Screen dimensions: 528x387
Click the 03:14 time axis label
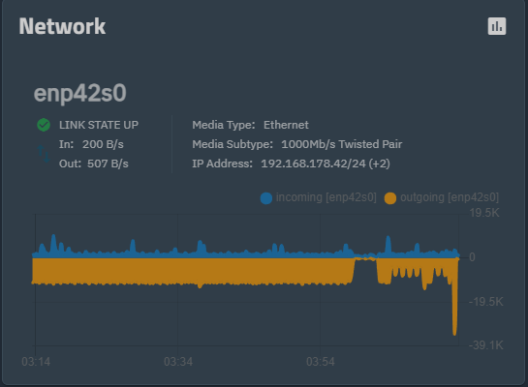tap(36, 362)
